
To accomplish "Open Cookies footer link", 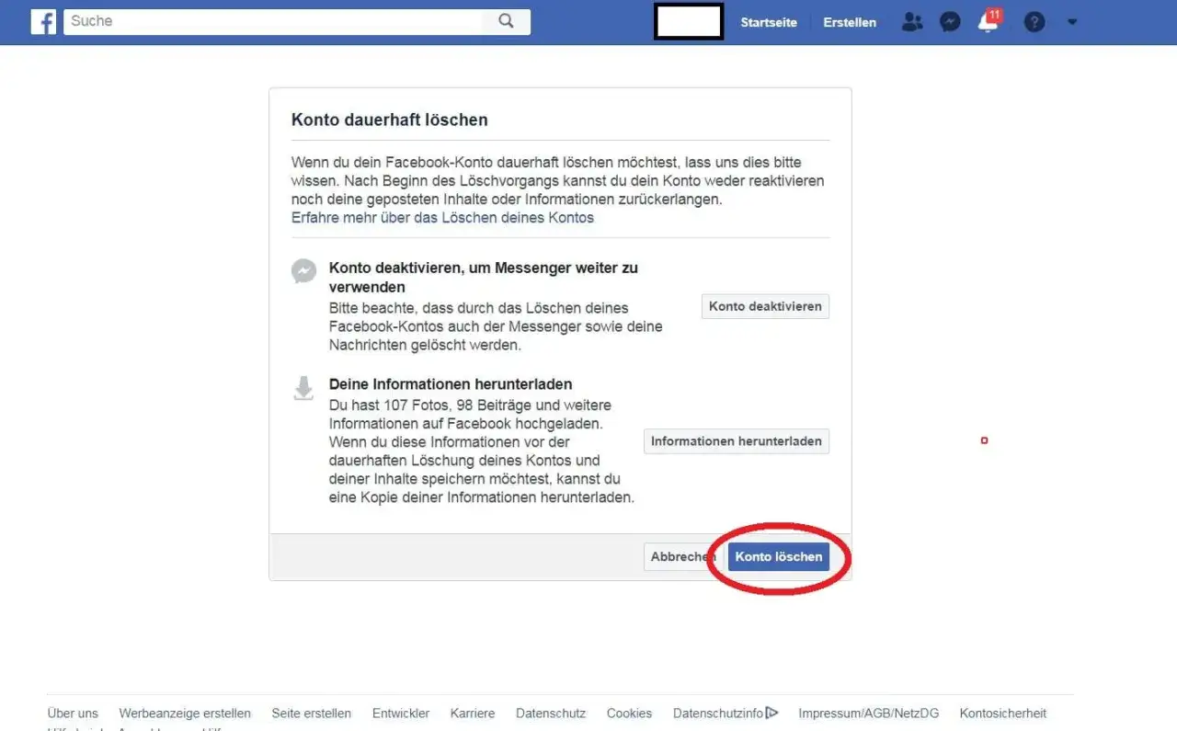I will click(629, 714).
